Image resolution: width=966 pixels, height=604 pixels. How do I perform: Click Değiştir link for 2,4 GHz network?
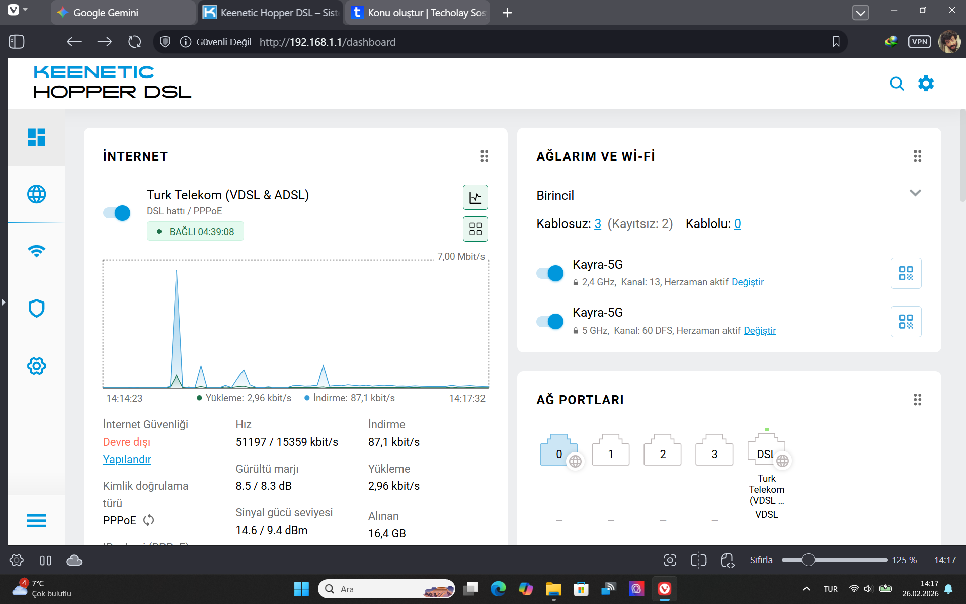[747, 282]
